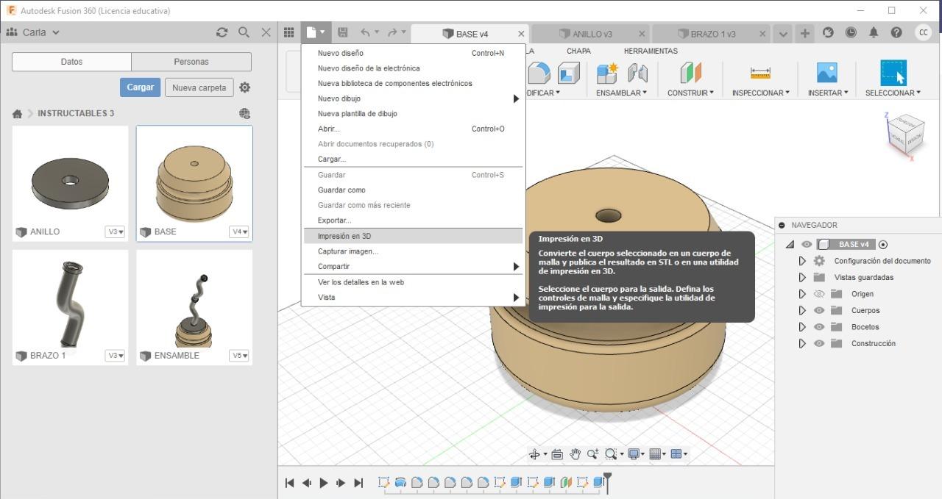
Task: Open BASE version V4 dropdown
Action: point(239,231)
